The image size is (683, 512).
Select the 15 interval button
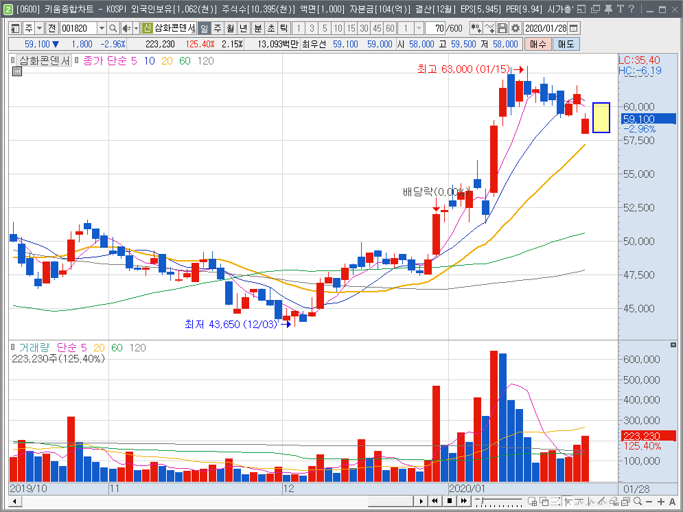pos(351,28)
